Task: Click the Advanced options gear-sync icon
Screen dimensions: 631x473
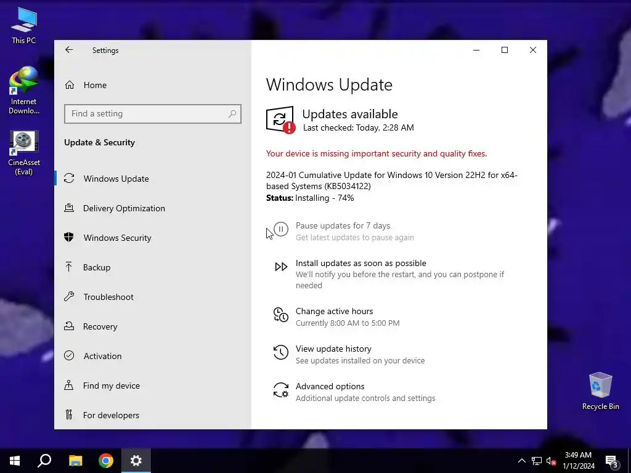Action: click(x=281, y=390)
